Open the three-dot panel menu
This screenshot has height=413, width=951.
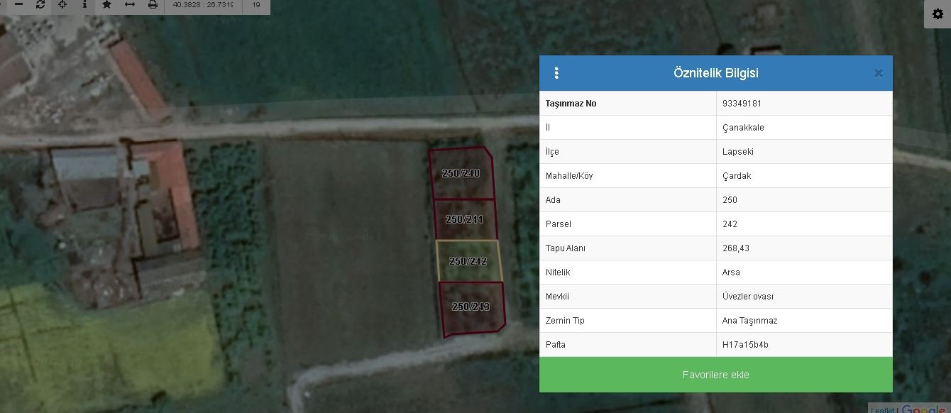[x=556, y=73]
